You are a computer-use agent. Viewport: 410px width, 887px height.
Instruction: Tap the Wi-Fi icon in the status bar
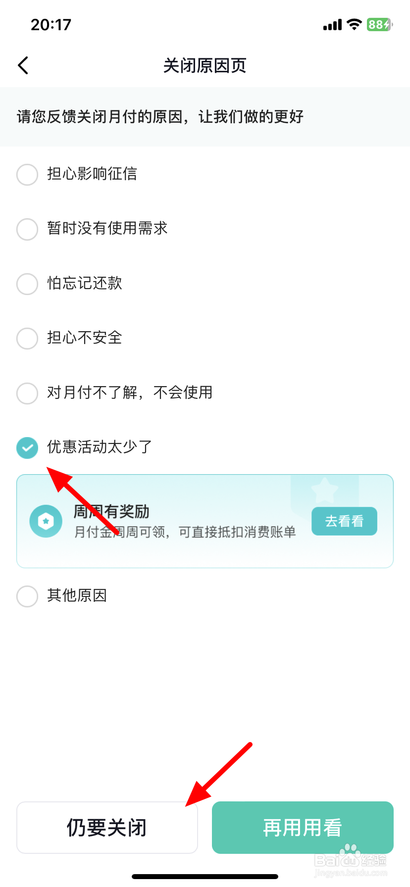(x=354, y=24)
